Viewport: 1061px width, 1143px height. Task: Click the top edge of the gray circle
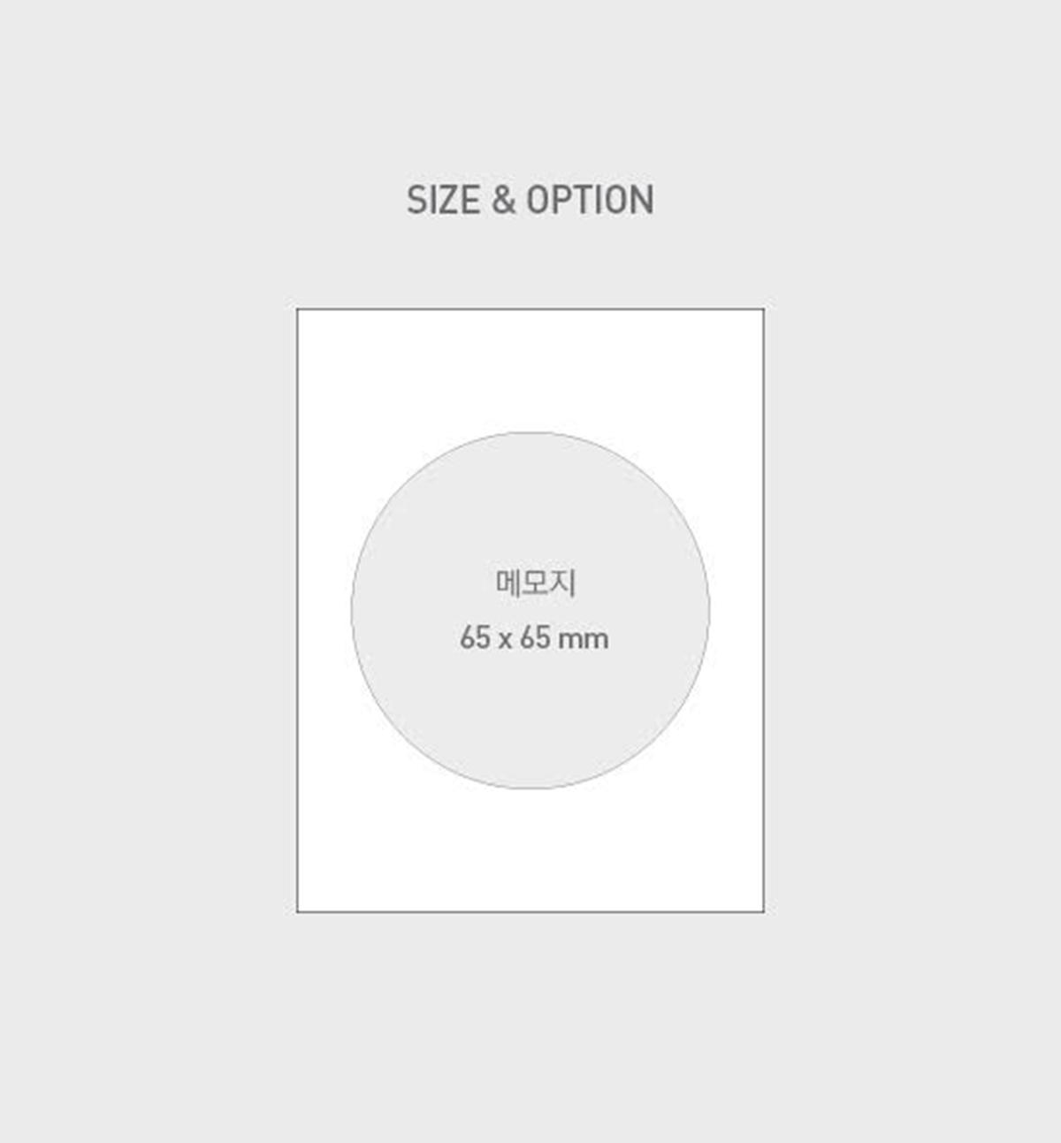(x=530, y=433)
